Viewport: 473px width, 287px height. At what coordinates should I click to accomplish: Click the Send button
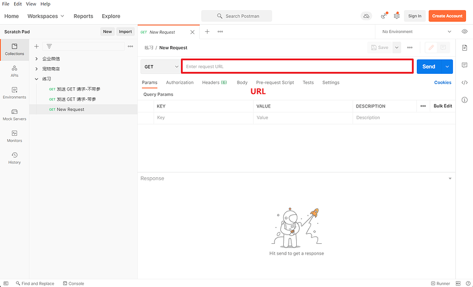(429, 67)
